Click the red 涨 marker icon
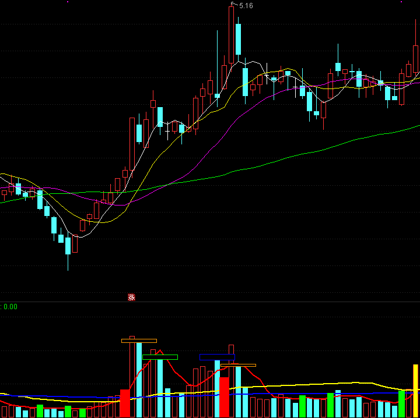Image resolution: width=420 pixels, height=418 pixels. point(131,297)
